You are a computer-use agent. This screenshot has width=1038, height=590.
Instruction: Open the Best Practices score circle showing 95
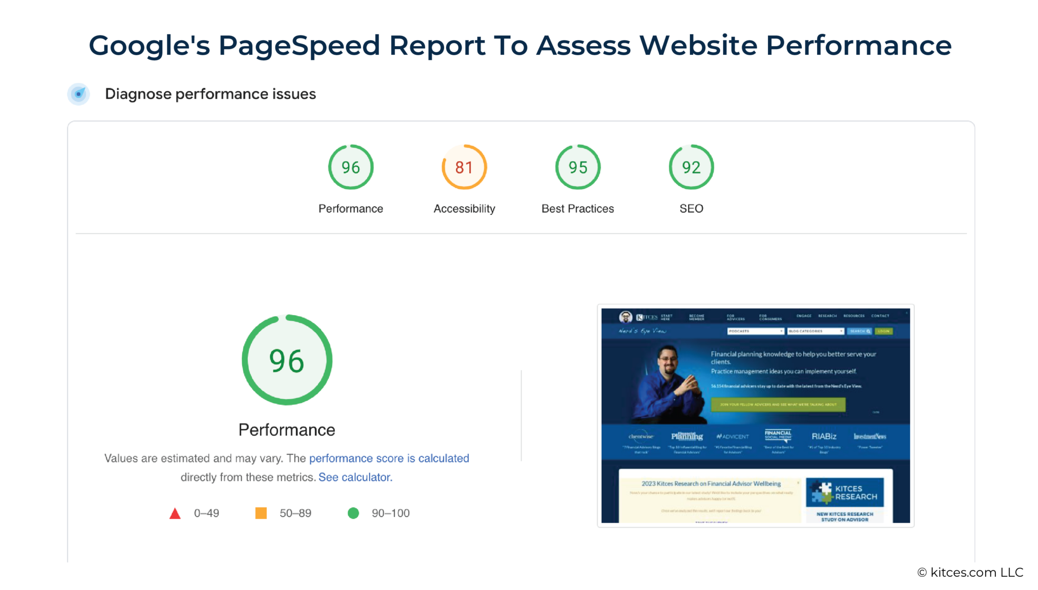tap(577, 167)
